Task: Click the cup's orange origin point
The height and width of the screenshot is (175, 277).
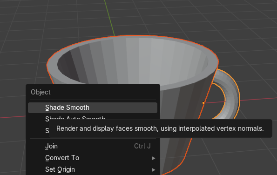Action: (203, 103)
